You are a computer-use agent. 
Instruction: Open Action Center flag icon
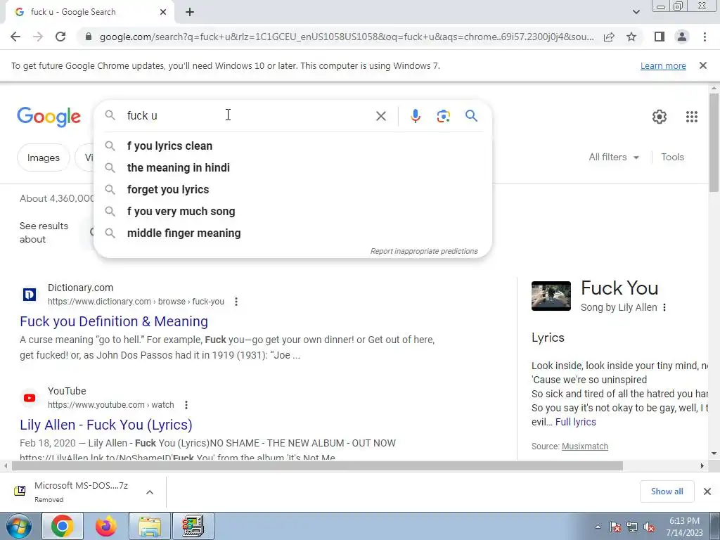tap(615, 527)
